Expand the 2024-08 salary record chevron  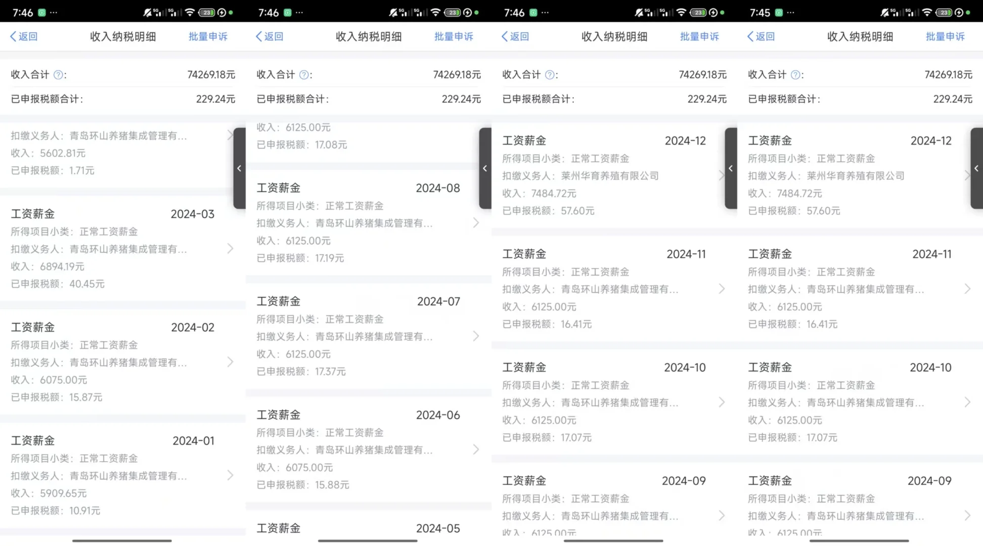click(476, 223)
